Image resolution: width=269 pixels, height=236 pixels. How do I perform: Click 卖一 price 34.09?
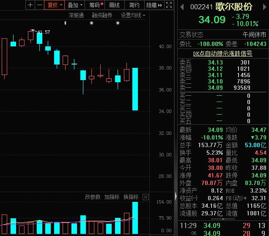click(x=215, y=88)
